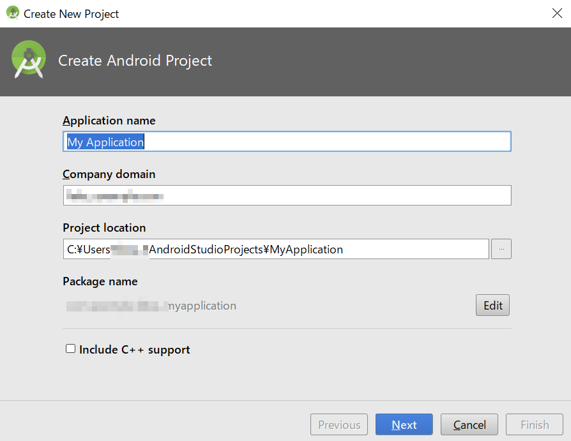Image resolution: width=571 pixels, height=441 pixels.
Task: Open the project location browse (...) button
Action: [x=501, y=249]
